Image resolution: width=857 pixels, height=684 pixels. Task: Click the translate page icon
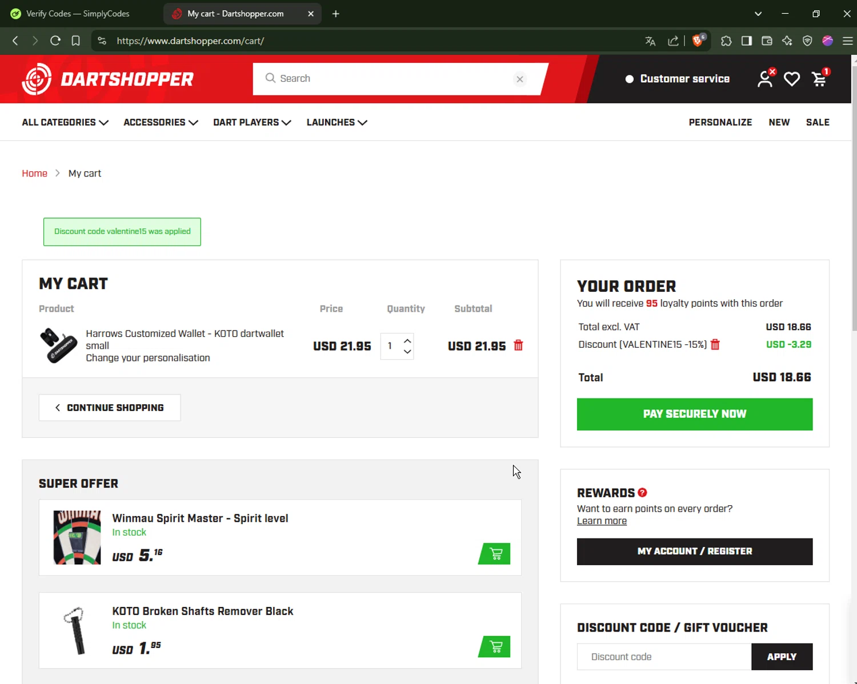pyautogui.click(x=650, y=41)
